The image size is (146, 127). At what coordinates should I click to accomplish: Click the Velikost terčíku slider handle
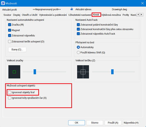click(112, 72)
